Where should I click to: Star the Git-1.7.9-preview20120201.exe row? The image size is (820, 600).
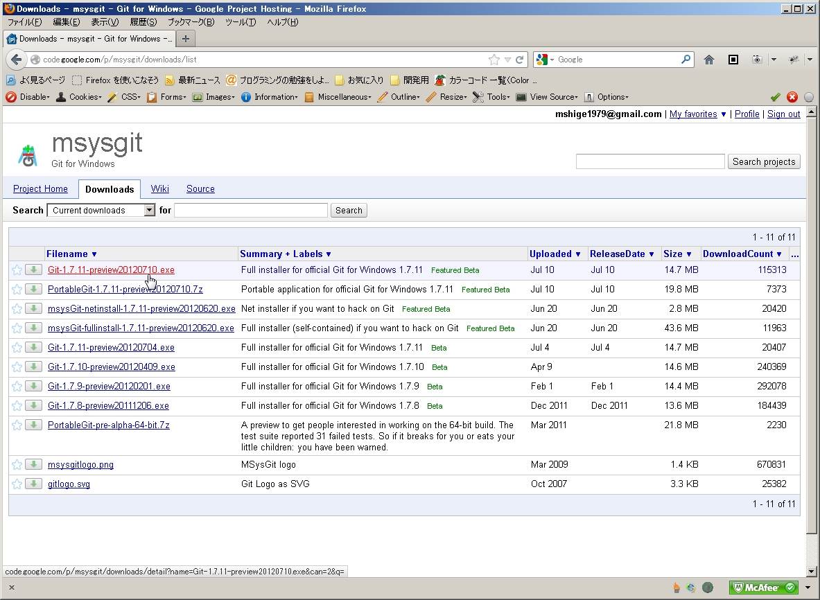[x=17, y=386]
